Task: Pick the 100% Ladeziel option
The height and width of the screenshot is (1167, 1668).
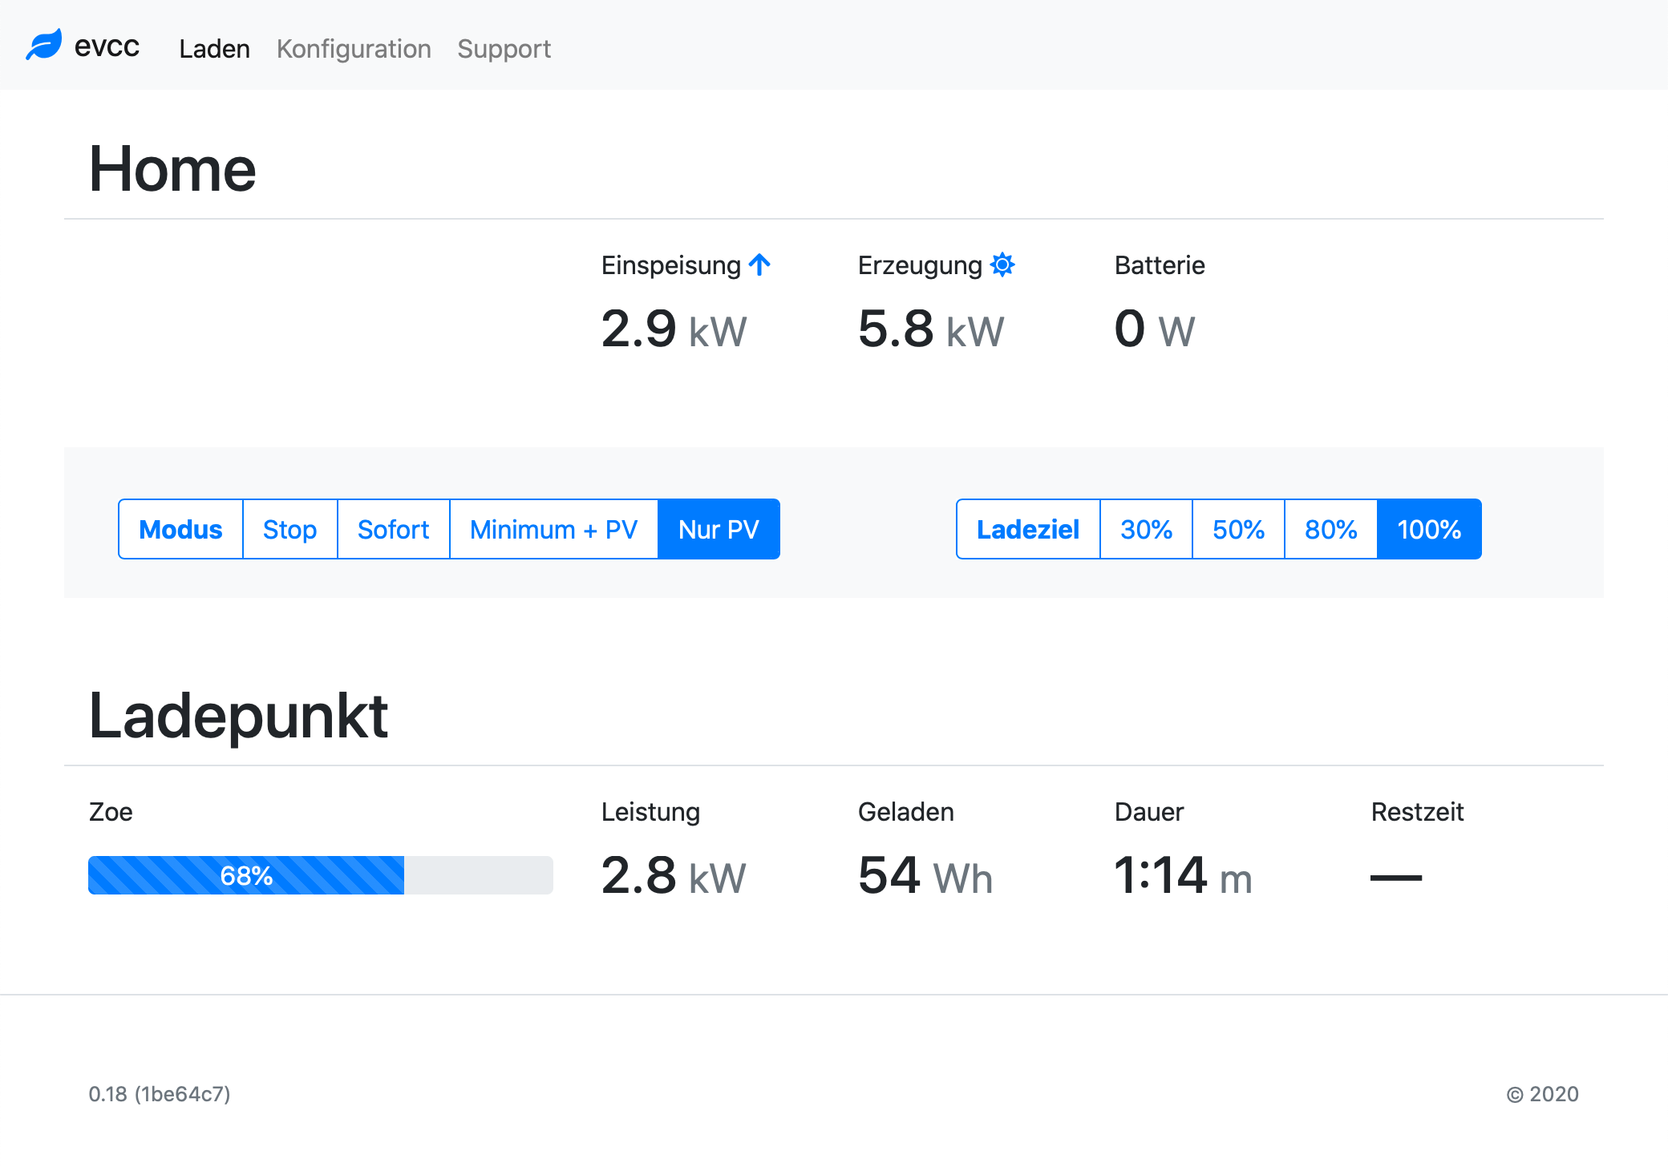Action: (1429, 530)
